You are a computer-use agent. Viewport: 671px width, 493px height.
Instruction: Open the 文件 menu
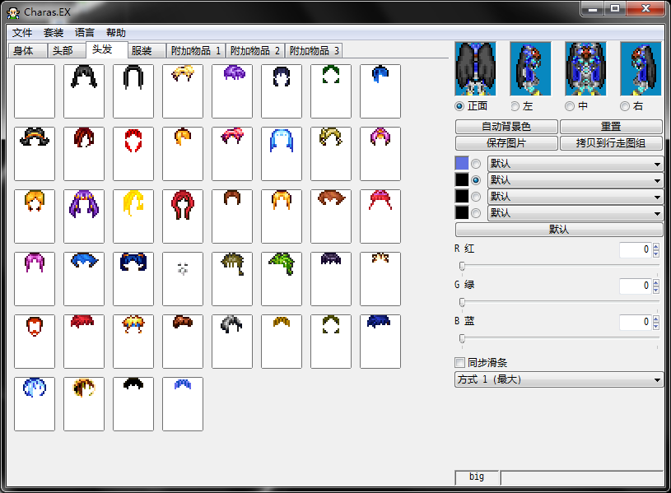pyautogui.click(x=22, y=33)
